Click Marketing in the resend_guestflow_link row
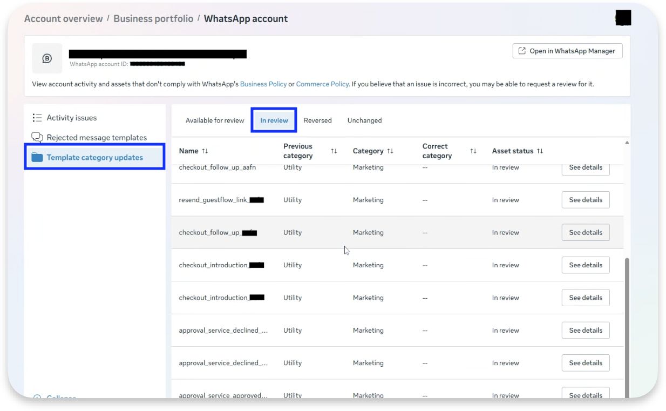Screen dimensions: 666x411 368,200
